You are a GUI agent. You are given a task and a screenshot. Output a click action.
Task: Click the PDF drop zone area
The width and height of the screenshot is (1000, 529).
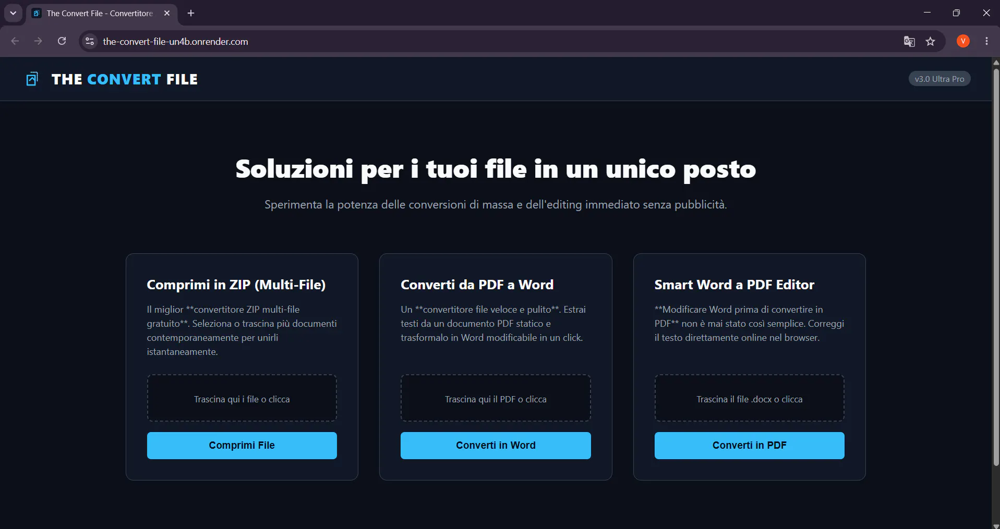tap(496, 398)
